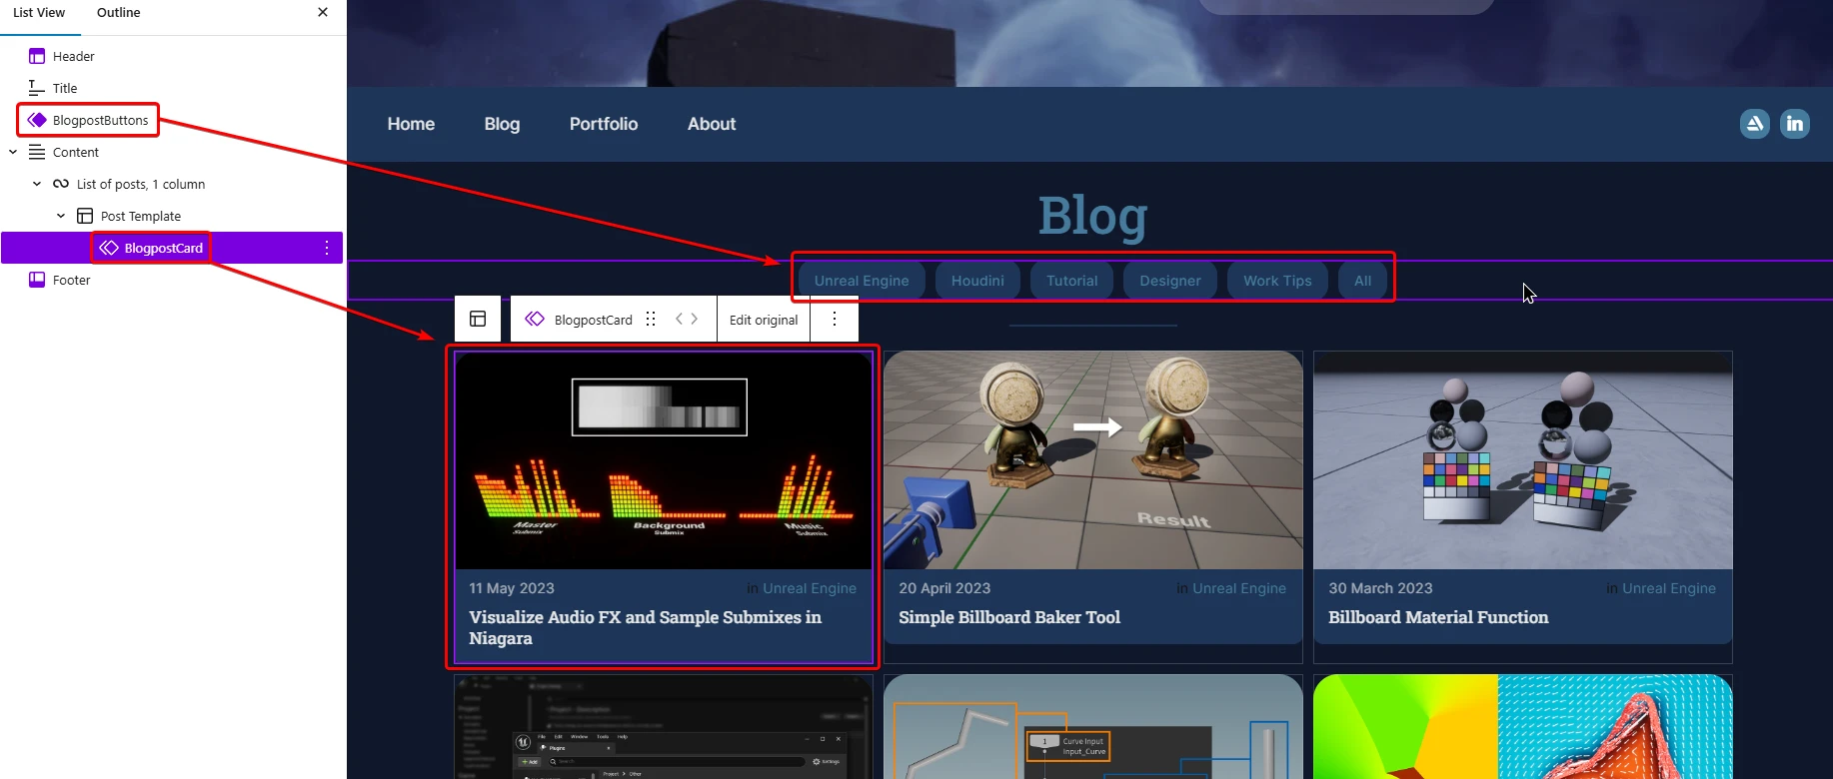Select the Blog page heading

(x=1092, y=216)
